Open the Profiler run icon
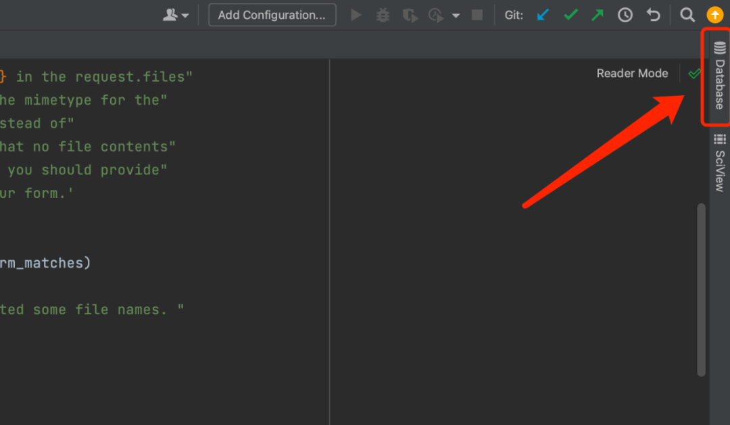Viewport: 730px width, 425px height. (x=436, y=14)
